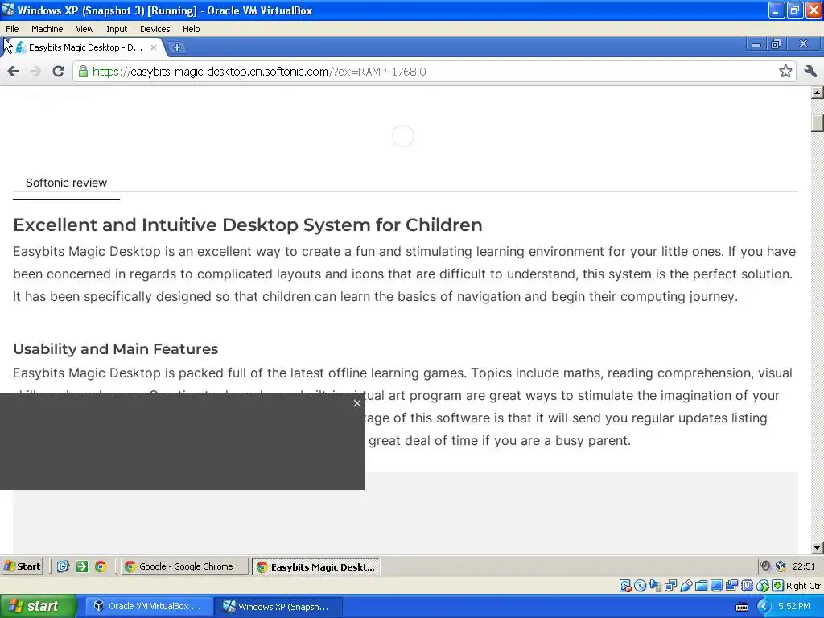The height and width of the screenshot is (618, 824).
Task: Click the VirtualBox mouse integration icon
Action: [763, 586]
